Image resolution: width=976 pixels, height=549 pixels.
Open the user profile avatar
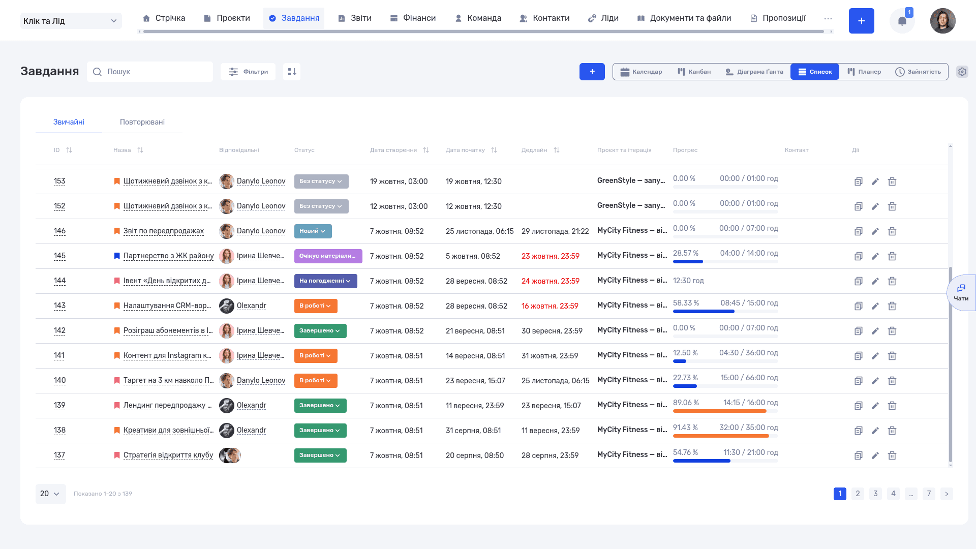tap(942, 21)
